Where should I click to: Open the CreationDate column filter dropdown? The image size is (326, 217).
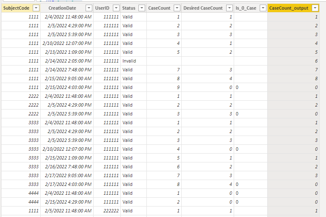[89, 8]
